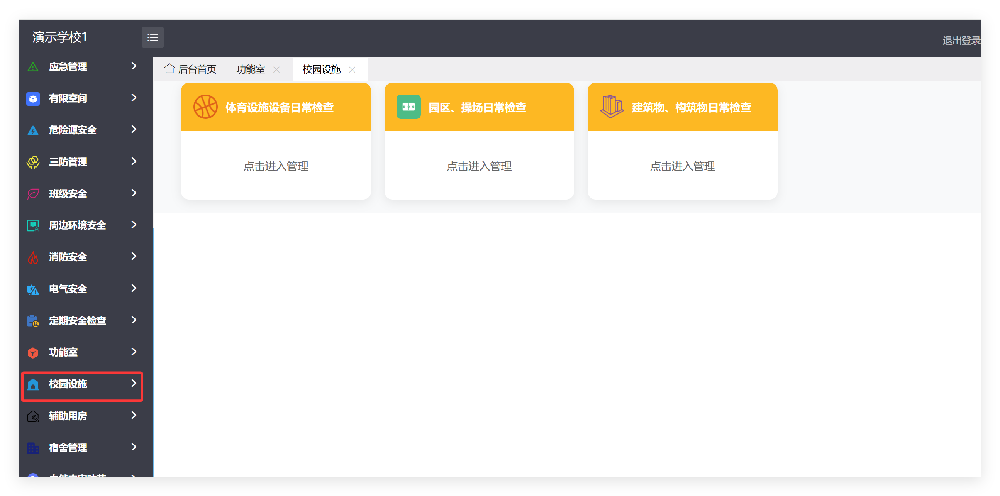The width and height of the screenshot is (1000, 496).
Task: Click the sidebar collapse hamburger icon
Action: 153,37
